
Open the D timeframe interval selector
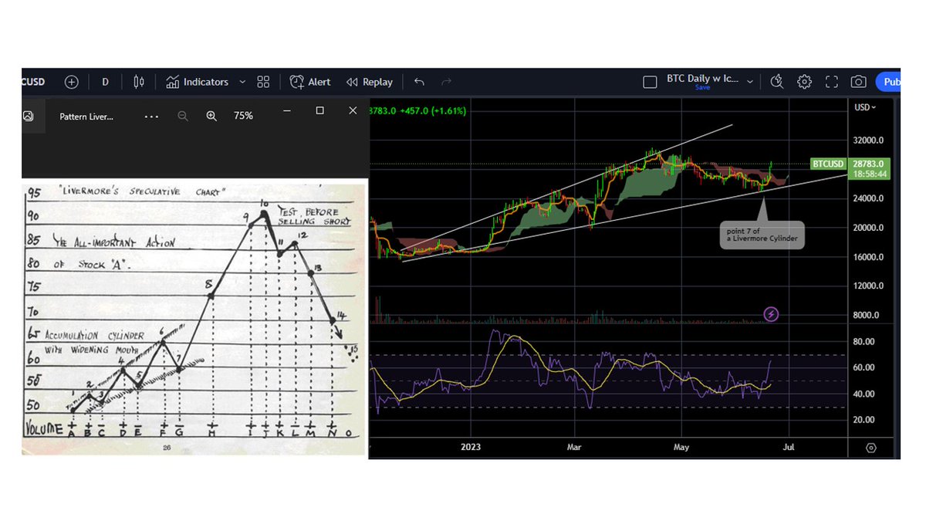[106, 82]
